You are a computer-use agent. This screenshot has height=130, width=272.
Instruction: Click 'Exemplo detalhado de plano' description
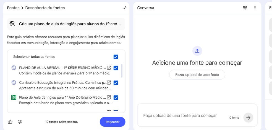65,103
